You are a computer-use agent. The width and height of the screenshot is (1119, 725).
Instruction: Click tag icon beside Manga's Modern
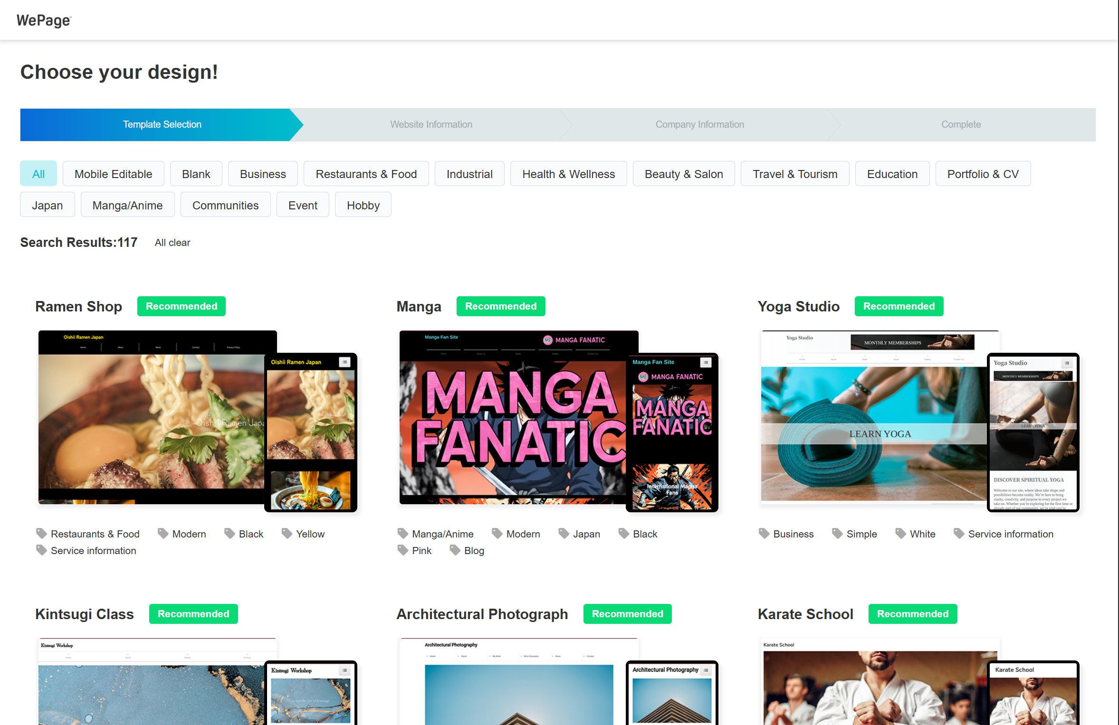pyautogui.click(x=497, y=533)
